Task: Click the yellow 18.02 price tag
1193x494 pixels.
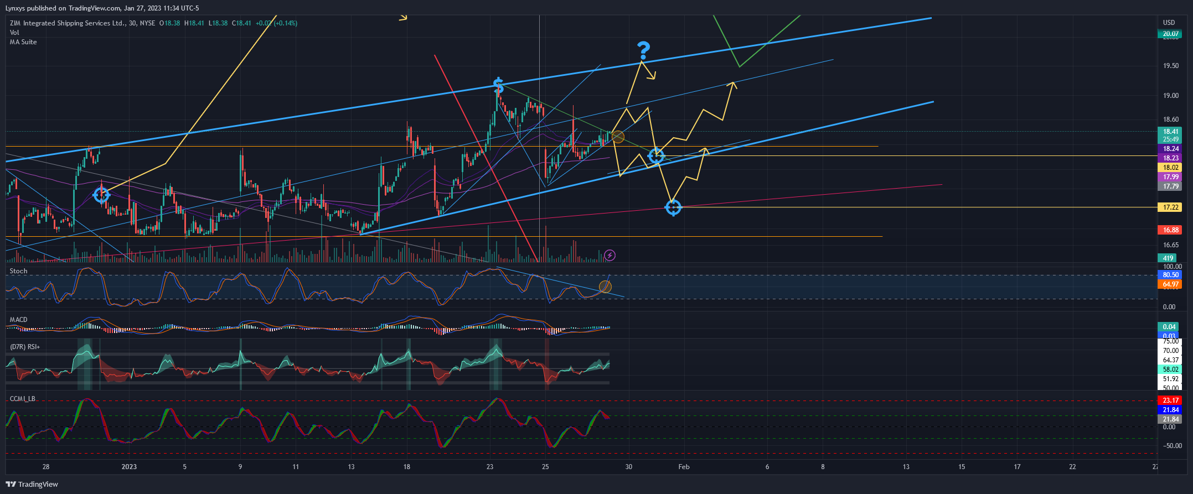Action: 1170,168
